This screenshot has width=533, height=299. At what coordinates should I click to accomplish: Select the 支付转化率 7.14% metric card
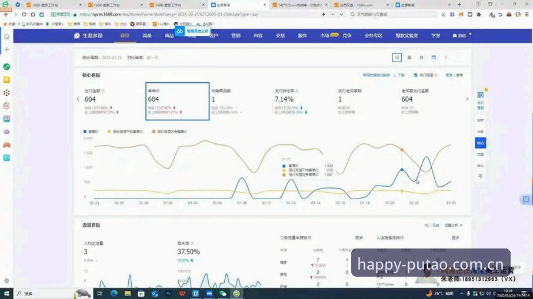click(304, 101)
